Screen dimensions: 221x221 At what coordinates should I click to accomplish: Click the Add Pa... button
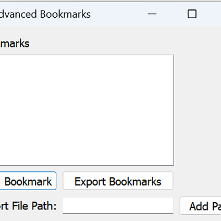click(201, 206)
